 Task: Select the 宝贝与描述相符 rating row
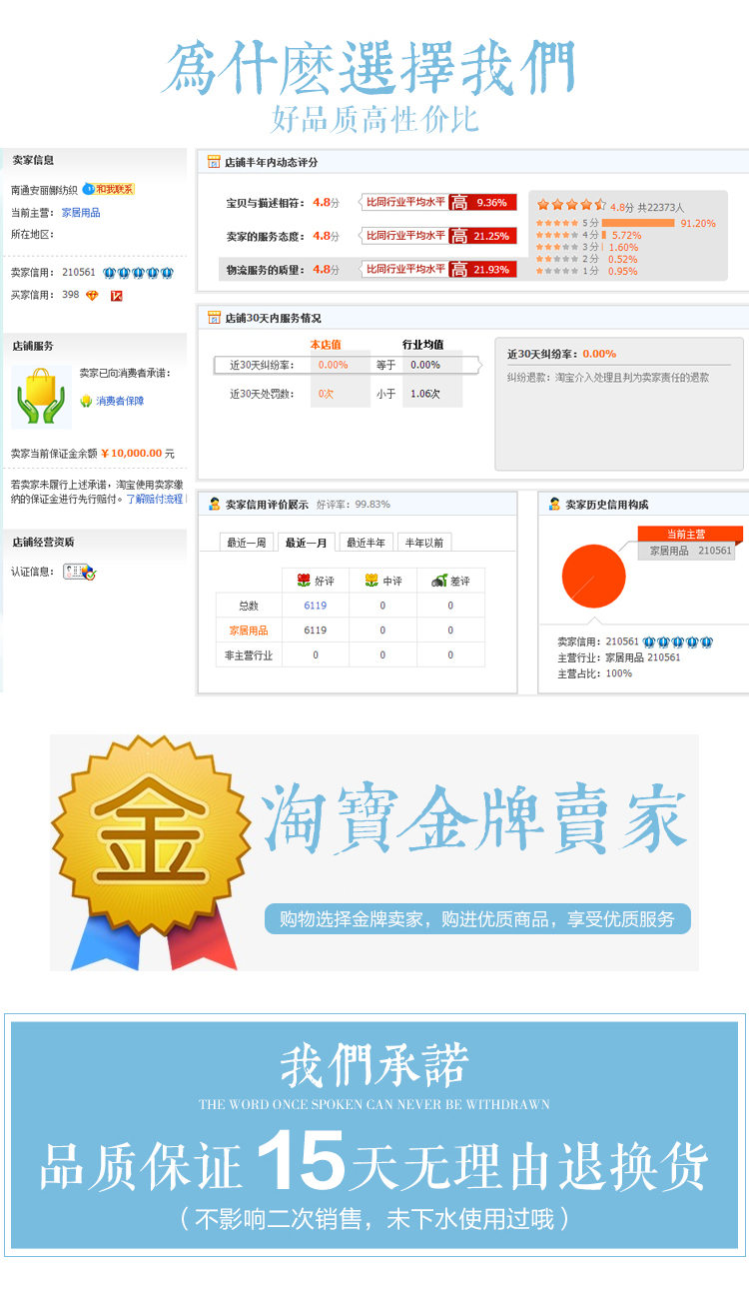point(372,202)
